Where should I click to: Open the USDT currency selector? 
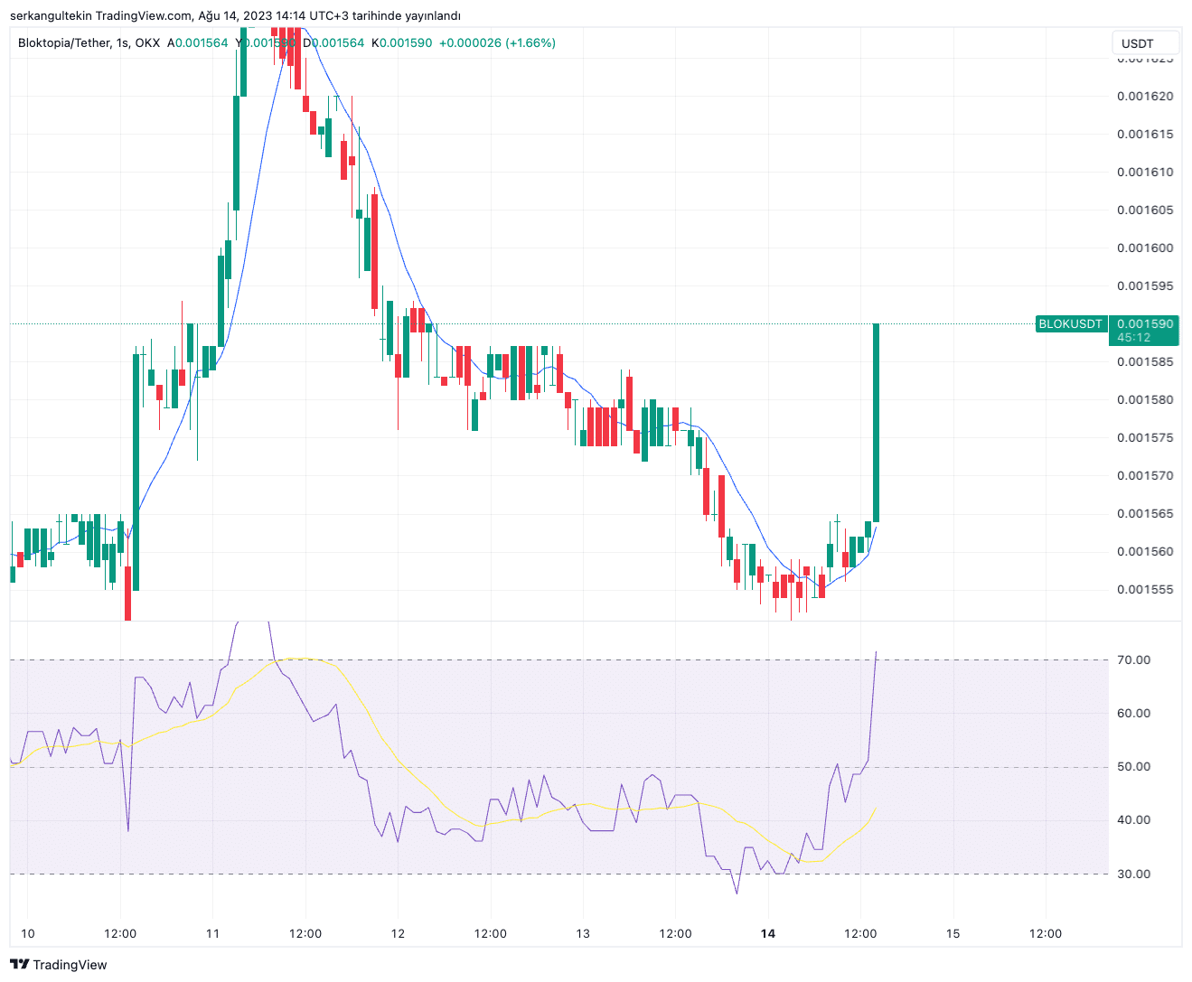tap(1144, 43)
